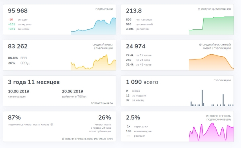Click the 1k пересылки row
241x148 pixels.
tap(137, 126)
